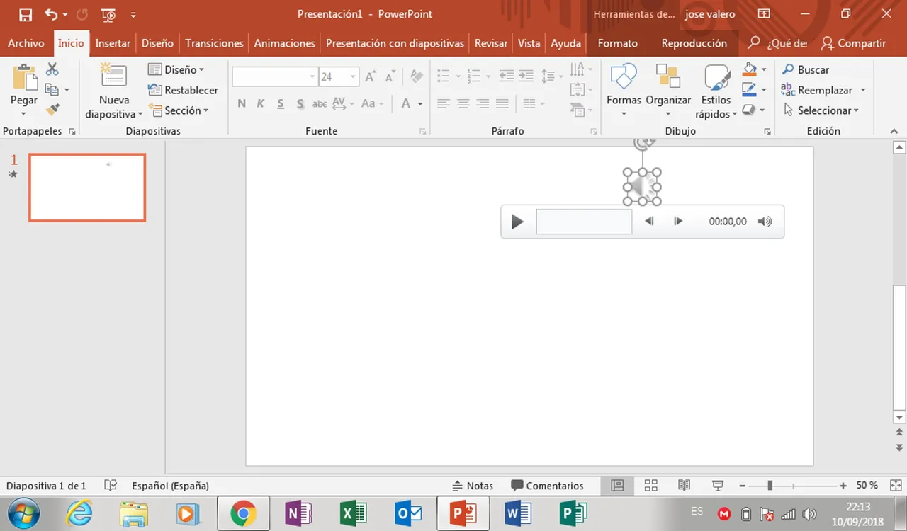Open the Organizar arrange menu

coord(668,91)
